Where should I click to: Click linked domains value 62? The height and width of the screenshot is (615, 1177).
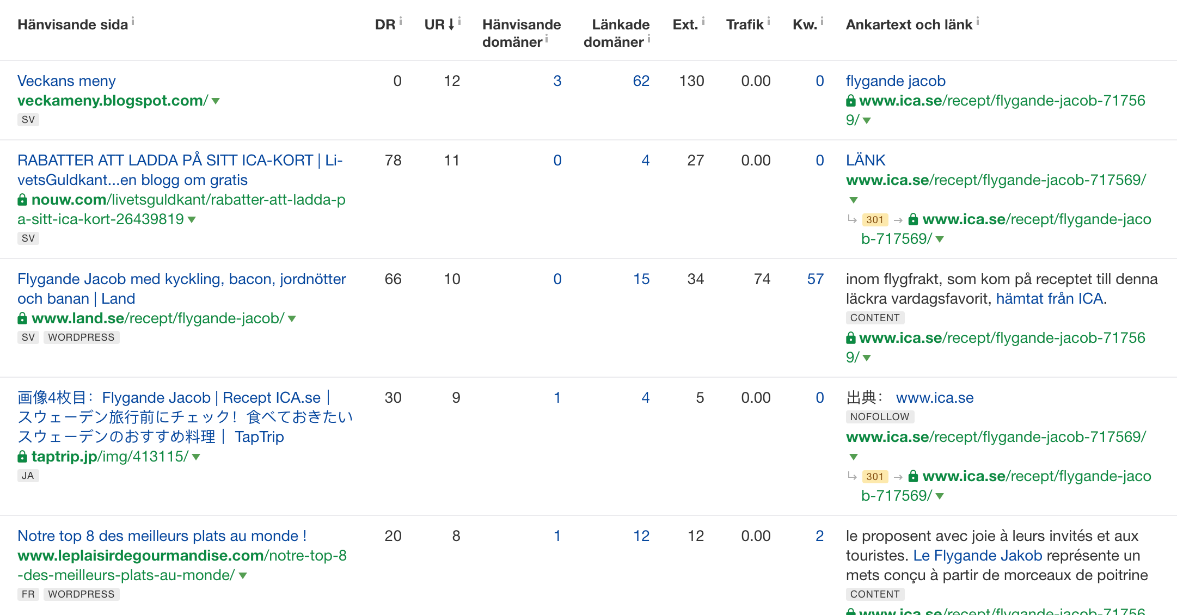(x=641, y=81)
